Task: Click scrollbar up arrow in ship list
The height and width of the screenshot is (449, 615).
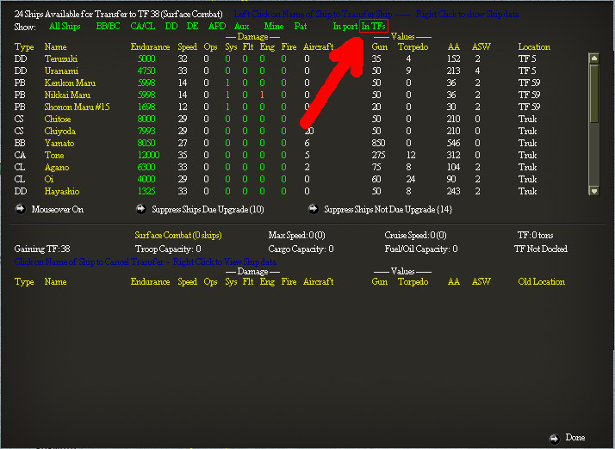Action: point(593,58)
